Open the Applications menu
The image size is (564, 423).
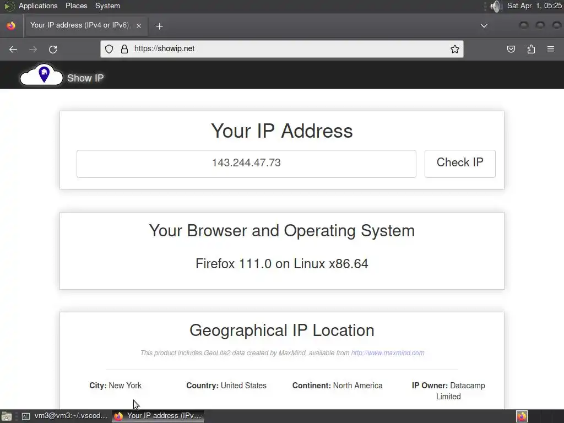(x=38, y=6)
